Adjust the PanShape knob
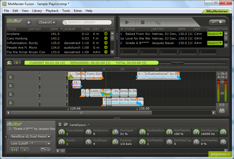The height and width of the screenshot is (159, 234). click(89, 142)
